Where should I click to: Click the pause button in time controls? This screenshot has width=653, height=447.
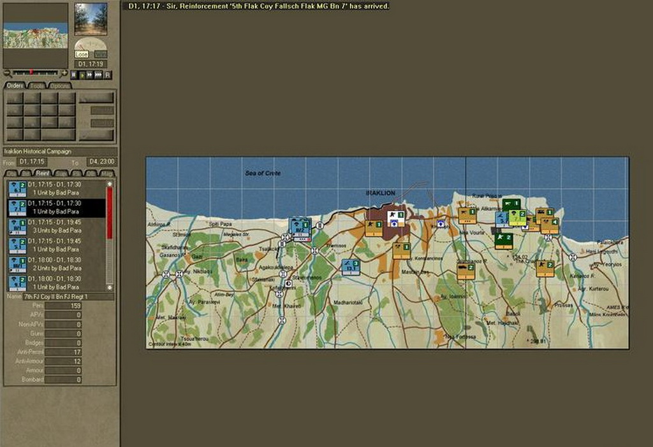(74, 74)
